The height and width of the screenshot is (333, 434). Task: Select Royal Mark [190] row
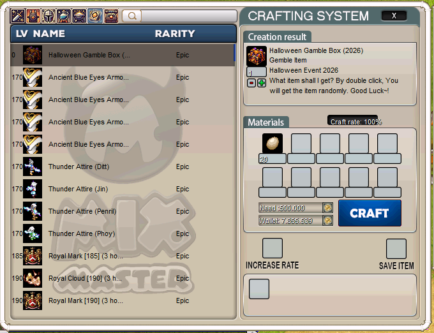tap(123, 300)
